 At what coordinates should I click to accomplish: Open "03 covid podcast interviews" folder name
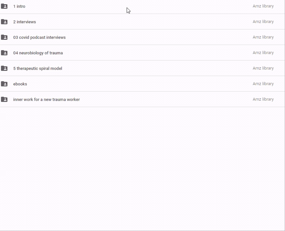click(39, 37)
